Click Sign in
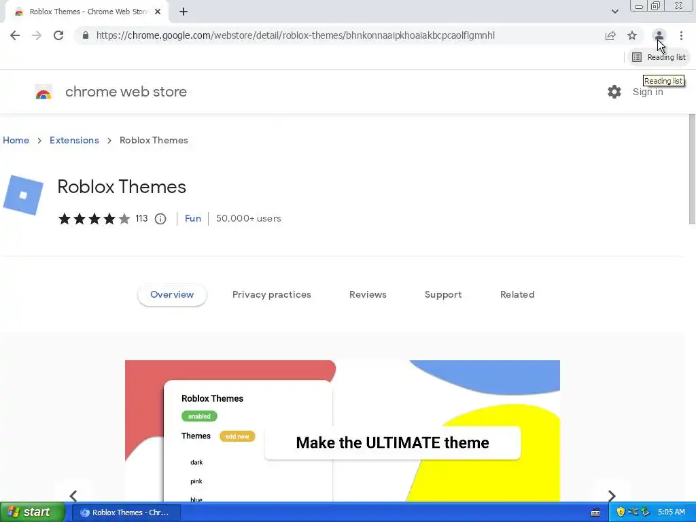Viewport: 696px width, 522px height. (648, 92)
